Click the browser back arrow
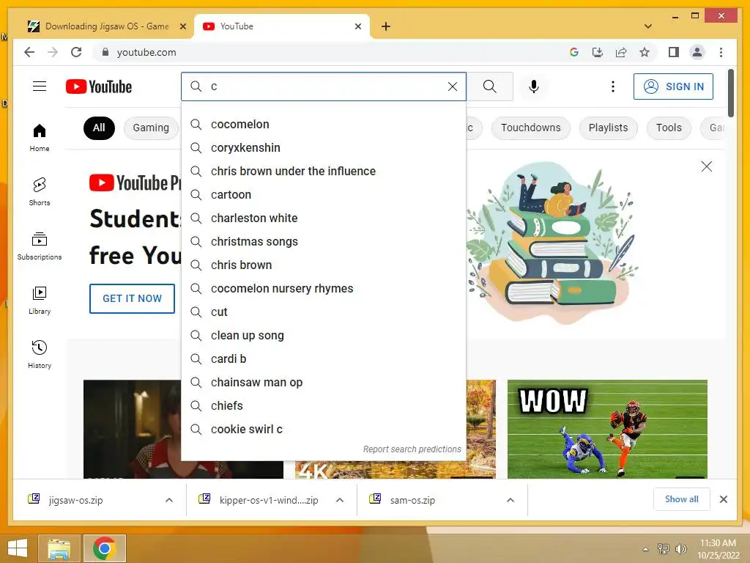Image resolution: width=750 pixels, height=563 pixels. (x=29, y=52)
